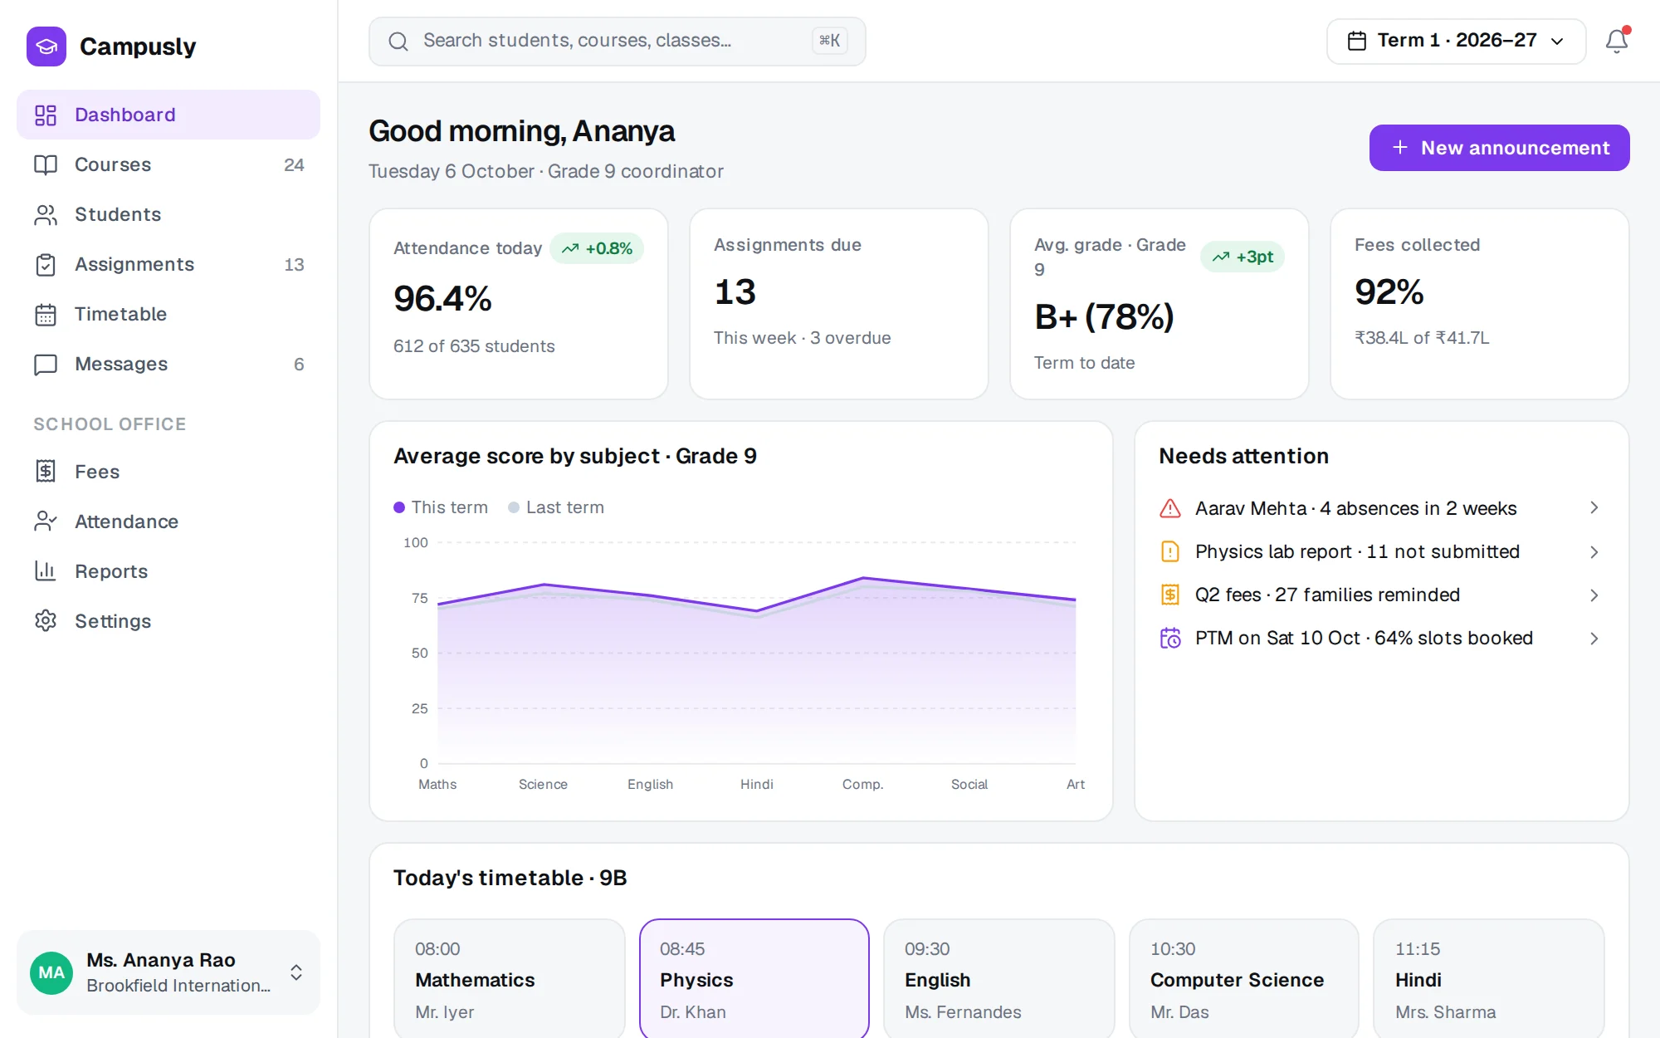Expand the Q2 fees reminder chevron
The image size is (1660, 1038).
tap(1594, 595)
